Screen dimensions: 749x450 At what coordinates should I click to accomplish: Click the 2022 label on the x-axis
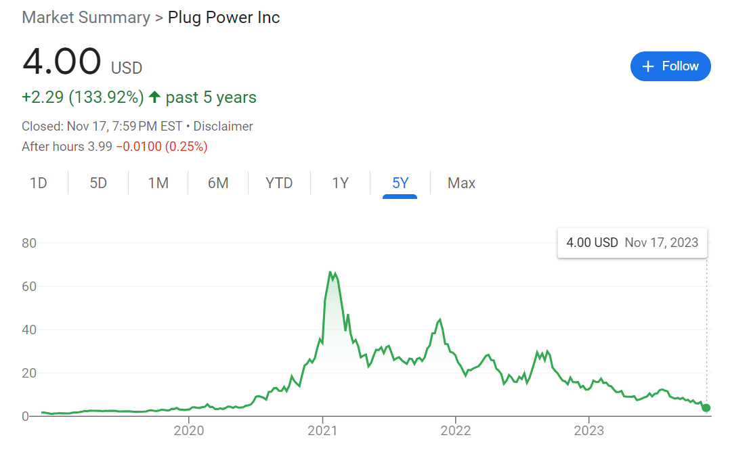[x=455, y=430]
